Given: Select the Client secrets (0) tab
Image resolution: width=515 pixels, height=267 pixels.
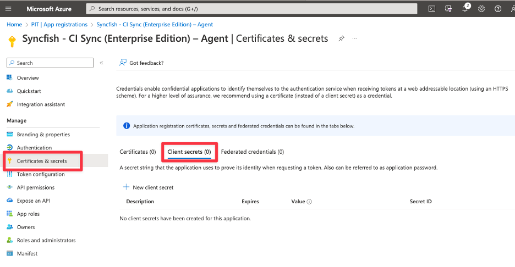Looking at the screenshot, I should point(189,152).
